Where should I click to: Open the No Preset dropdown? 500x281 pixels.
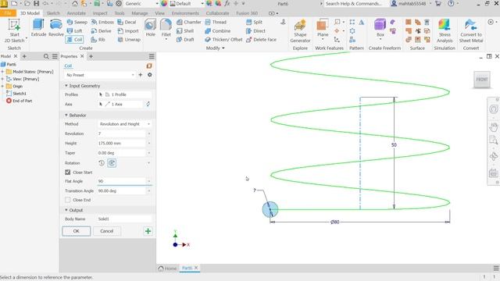[x=100, y=75]
